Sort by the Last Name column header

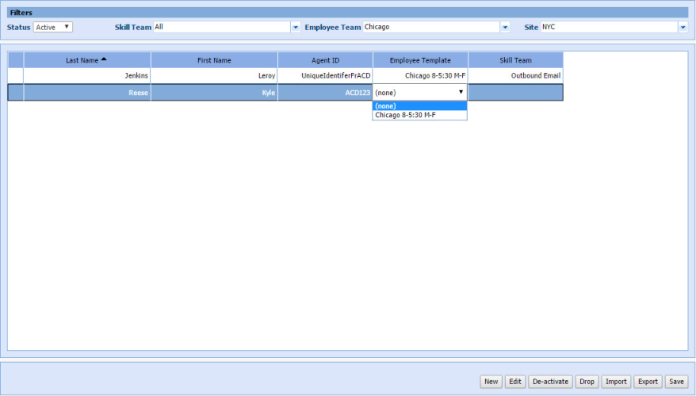point(86,60)
